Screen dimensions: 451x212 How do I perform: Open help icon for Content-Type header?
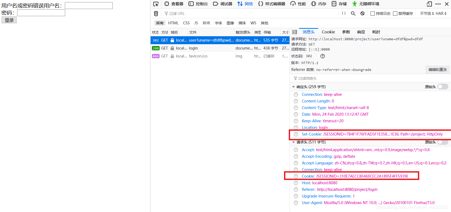pos(296,108)
